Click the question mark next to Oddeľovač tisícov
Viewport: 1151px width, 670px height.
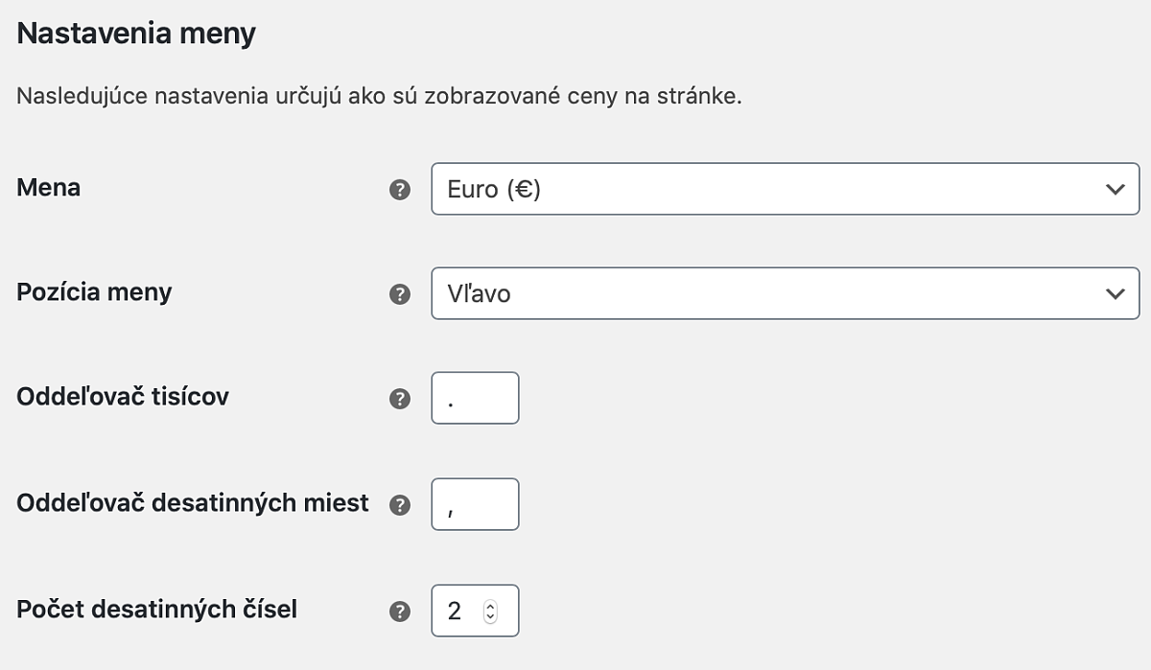400,400
